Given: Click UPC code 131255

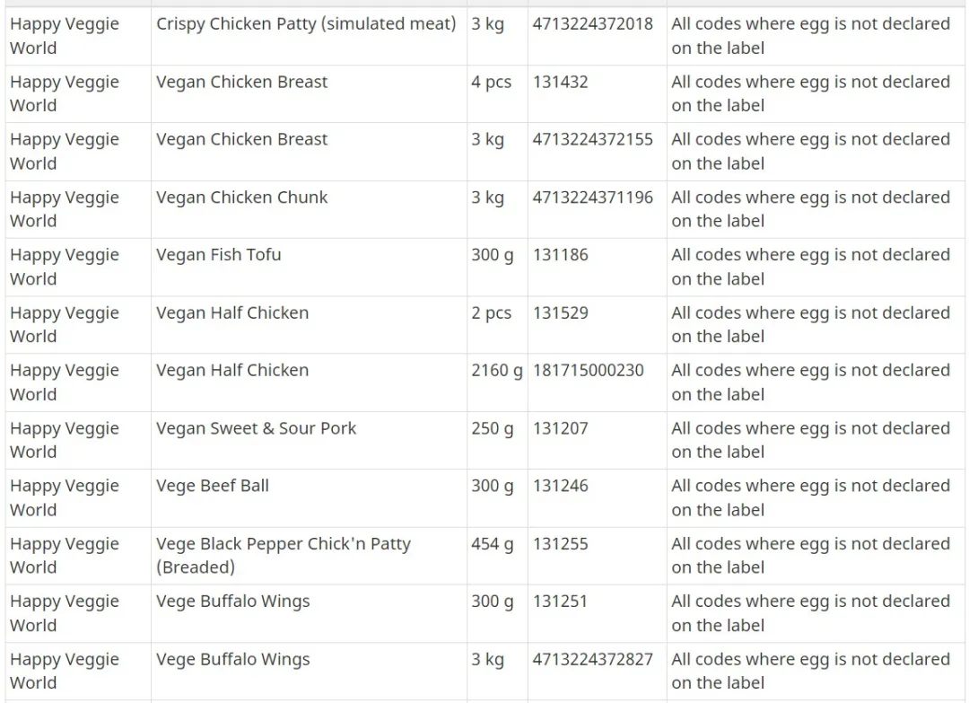Looking at the screenshot, I should [561, 544].
